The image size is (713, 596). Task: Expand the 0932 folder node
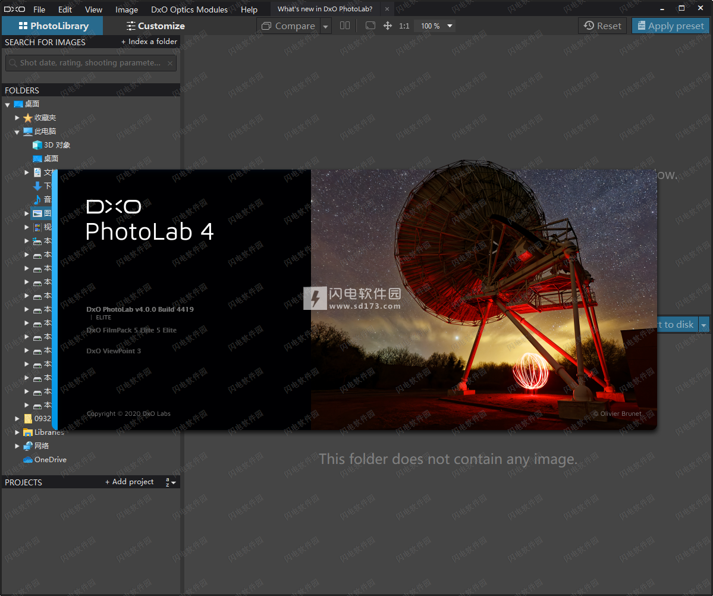click(17, 419)
